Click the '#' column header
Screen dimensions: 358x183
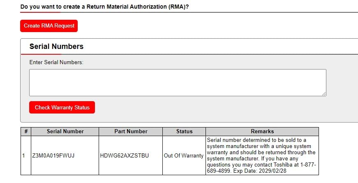click(x=26, y=132)
